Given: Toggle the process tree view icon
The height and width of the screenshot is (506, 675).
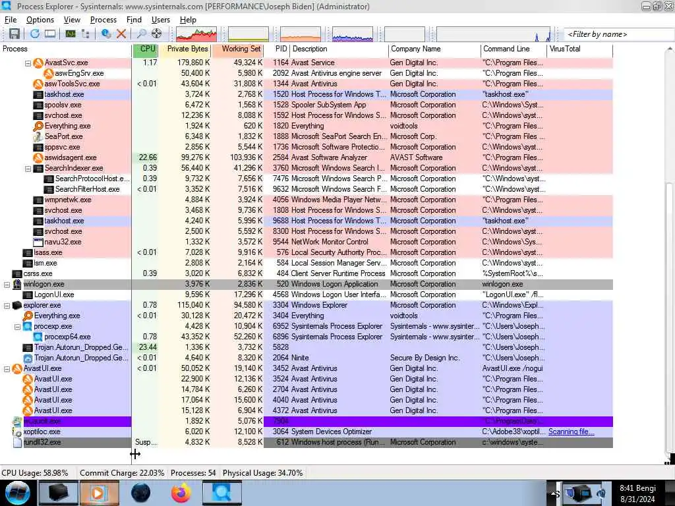Looking at the screenshot, I should click(x=86, y=34).
